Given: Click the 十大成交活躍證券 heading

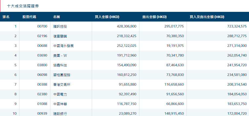Looking at the screenshot, I should pyautogui.click(x=23, y=6).
